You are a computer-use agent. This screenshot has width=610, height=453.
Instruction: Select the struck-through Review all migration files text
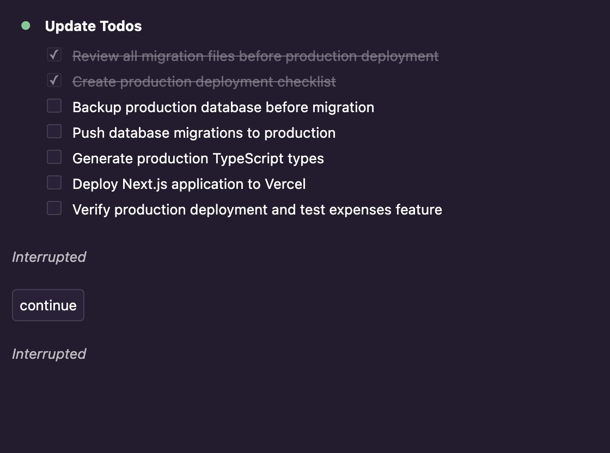click(x=255, y=56)
